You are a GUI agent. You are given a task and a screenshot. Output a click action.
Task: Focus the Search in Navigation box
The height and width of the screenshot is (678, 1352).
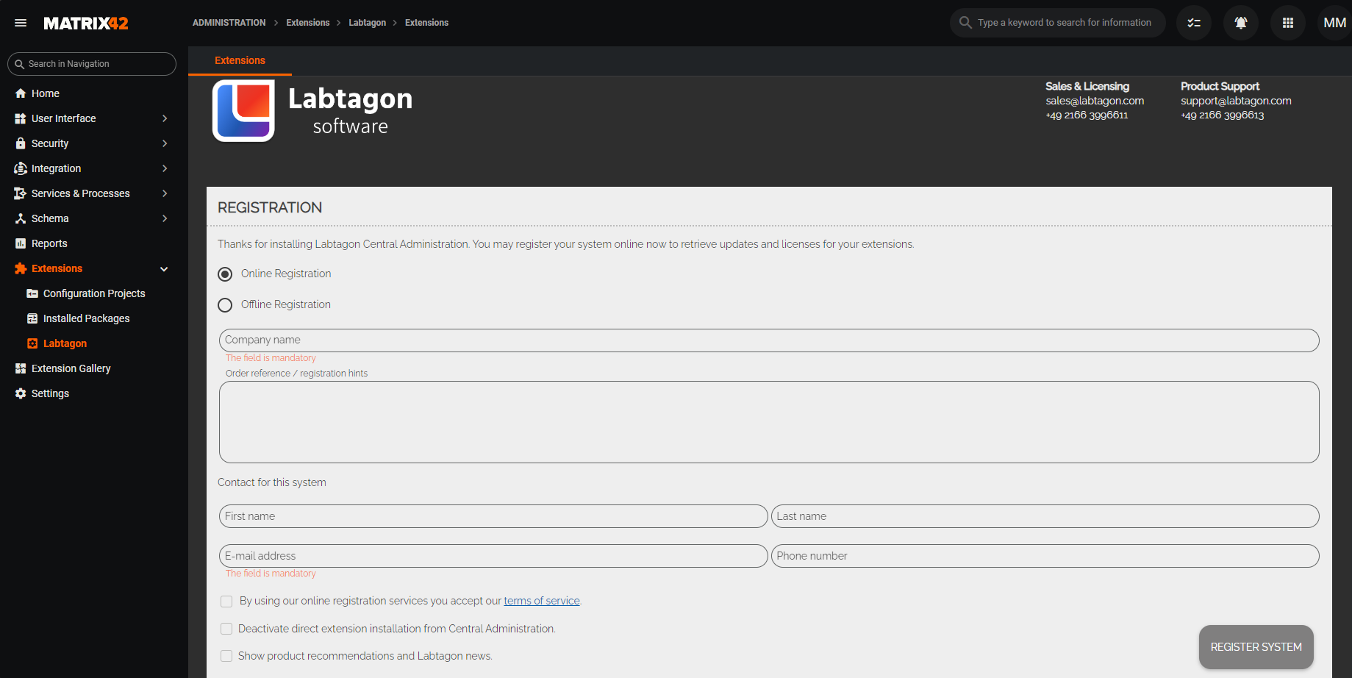click(x=92, y=64)
